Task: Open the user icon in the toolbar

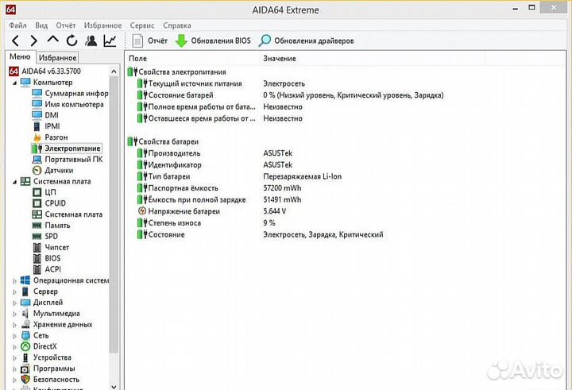Action: pos(91,41)
